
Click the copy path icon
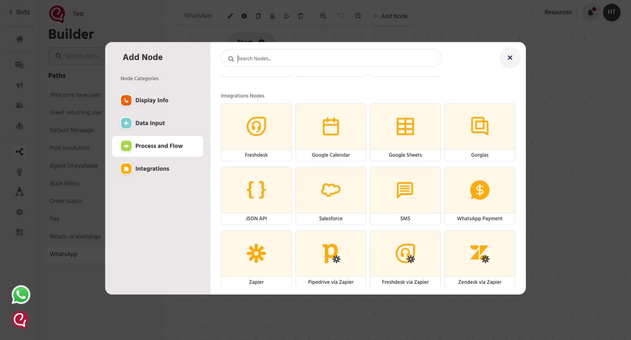pyautogui.click(x=258, y=16)
